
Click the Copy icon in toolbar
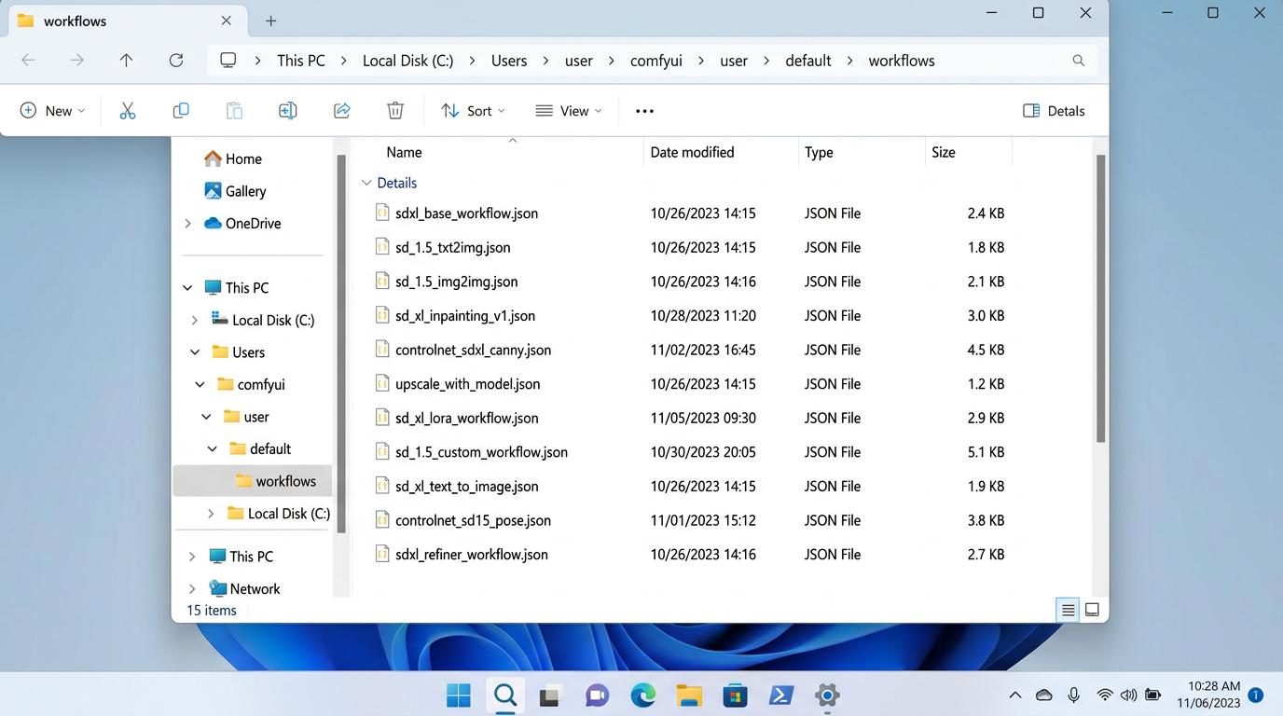point(181,111)
